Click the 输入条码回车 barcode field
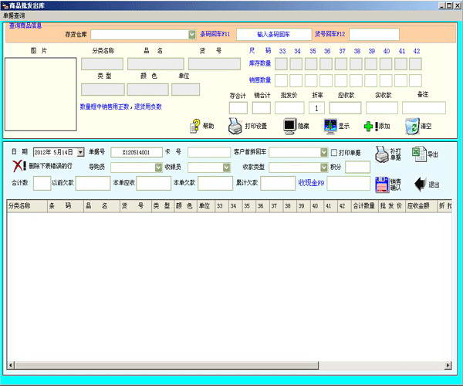The image size is (463, 386). pyautogui.click(x=274, y=35)
